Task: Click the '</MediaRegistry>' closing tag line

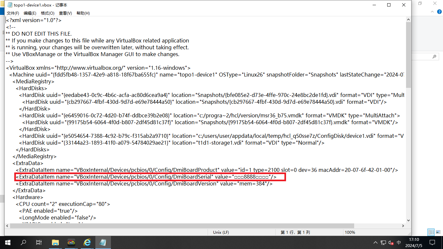Action: pos(34,156)
